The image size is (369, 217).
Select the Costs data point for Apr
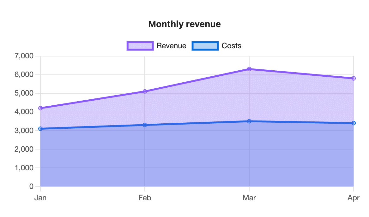(x=354, y=123)
